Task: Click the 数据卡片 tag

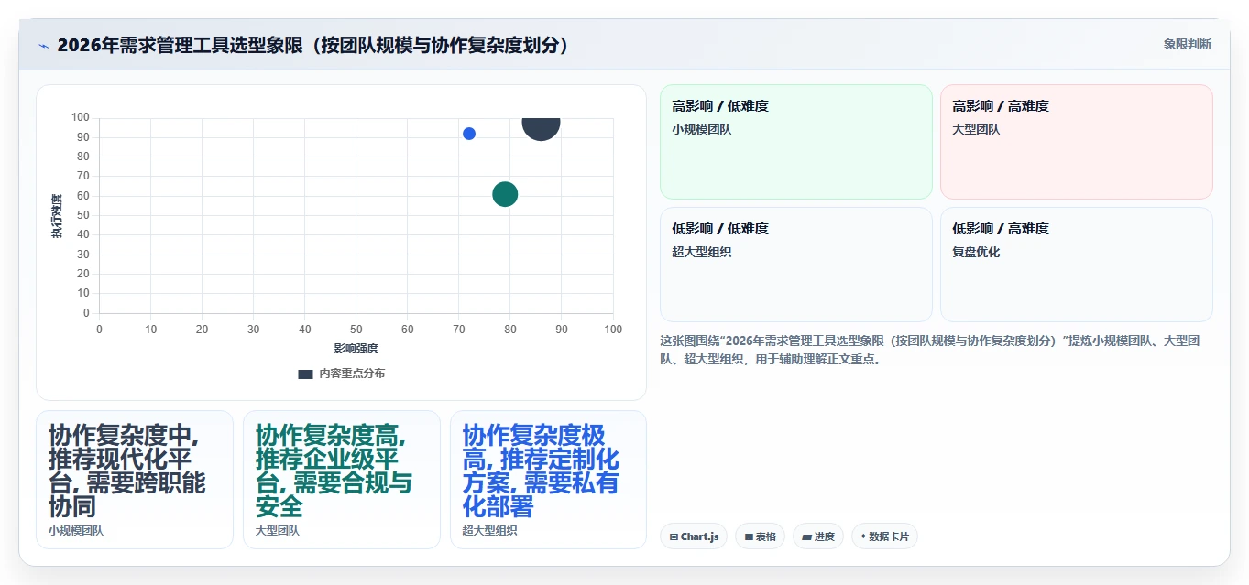Action: pos(884,536)
